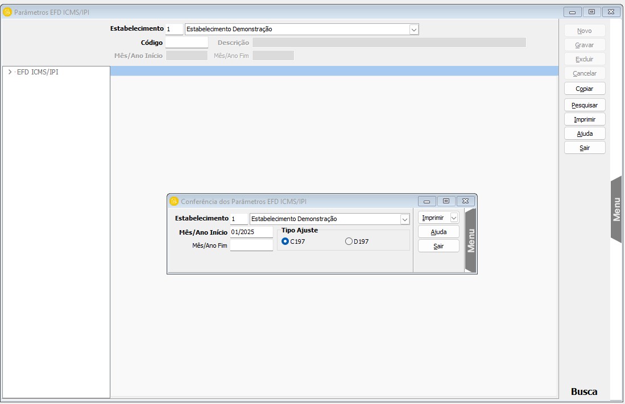Screen dimensions: 625x404
Task: Click the Conferência dialog title bar icon
Action: tap(174, 201)
